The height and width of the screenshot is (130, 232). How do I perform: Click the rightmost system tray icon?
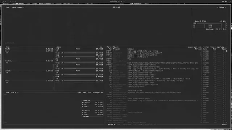tap(229, 1)
